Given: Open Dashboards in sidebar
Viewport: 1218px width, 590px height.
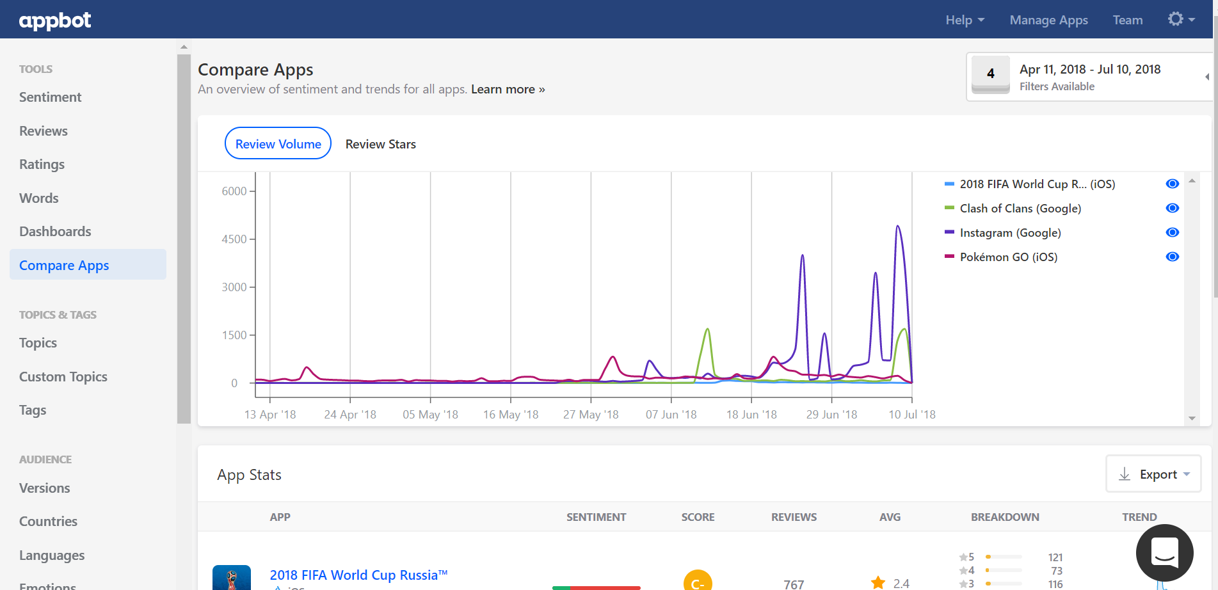Looking at the screenshot, I should 55,232.
